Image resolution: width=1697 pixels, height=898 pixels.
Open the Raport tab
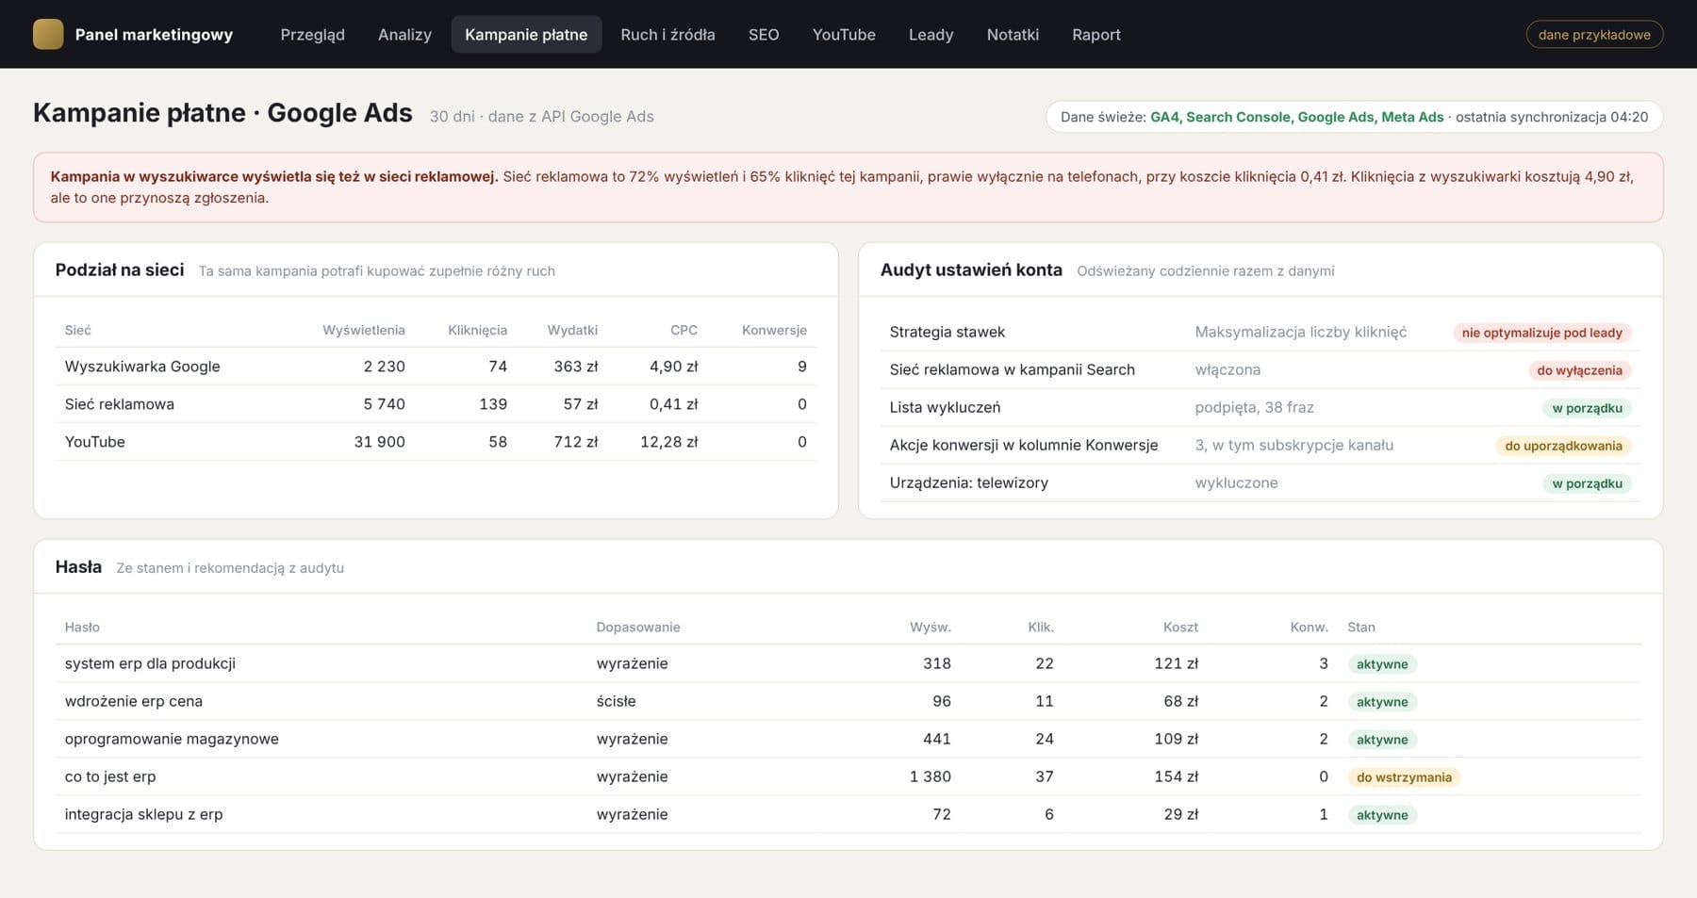(x=1096, y=34)
